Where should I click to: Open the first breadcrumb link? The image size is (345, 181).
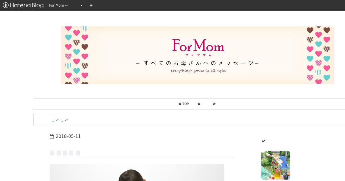53,120
